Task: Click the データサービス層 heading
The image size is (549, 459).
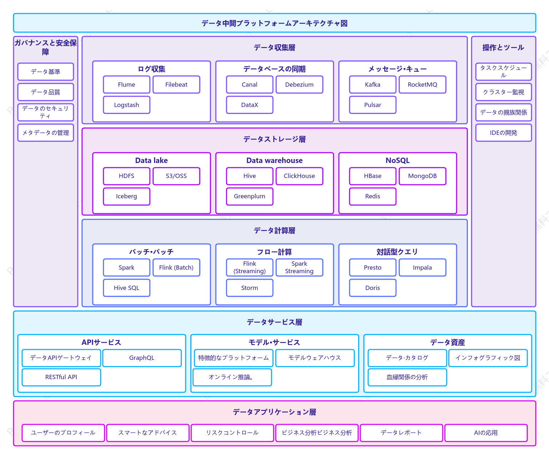Action: coord(275,322)
